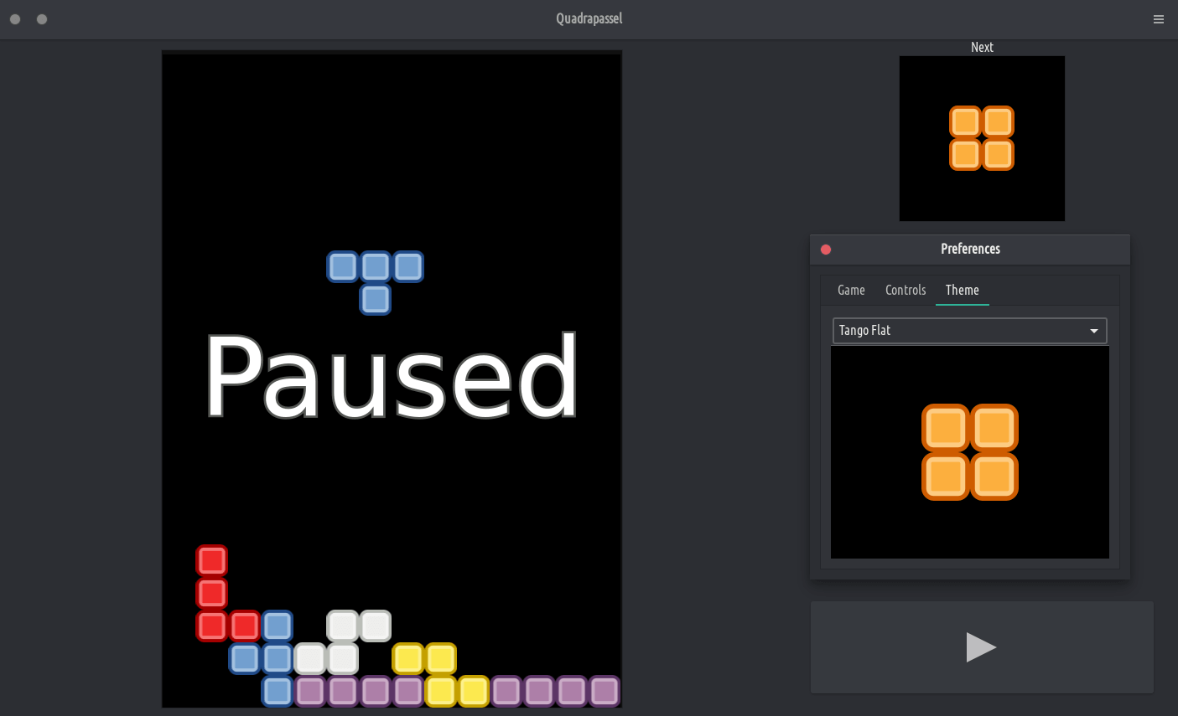Click the falling blue T-shaped piece

coord(375,268)
